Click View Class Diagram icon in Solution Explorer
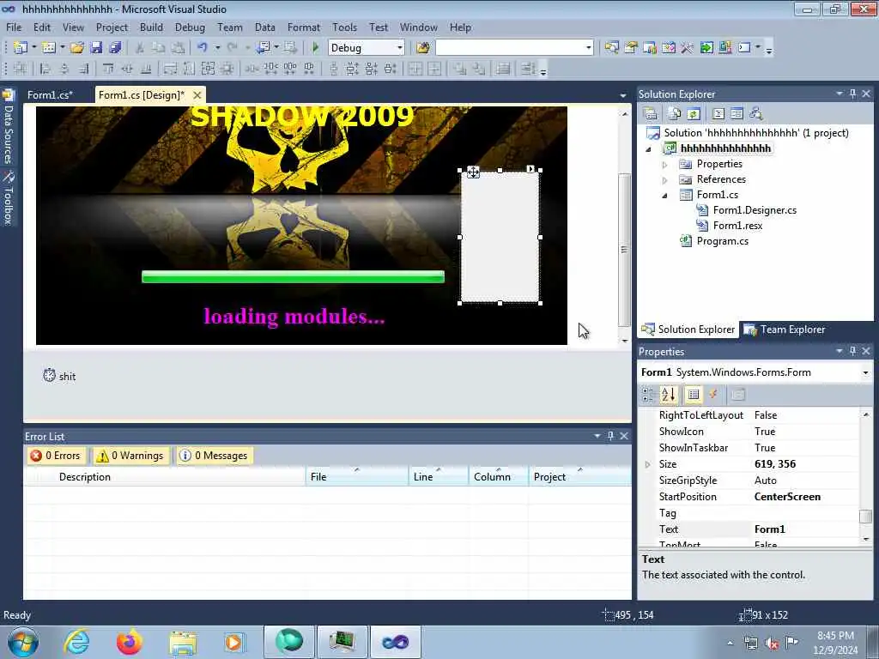879x659 pixels. click(x=756, y=114)
